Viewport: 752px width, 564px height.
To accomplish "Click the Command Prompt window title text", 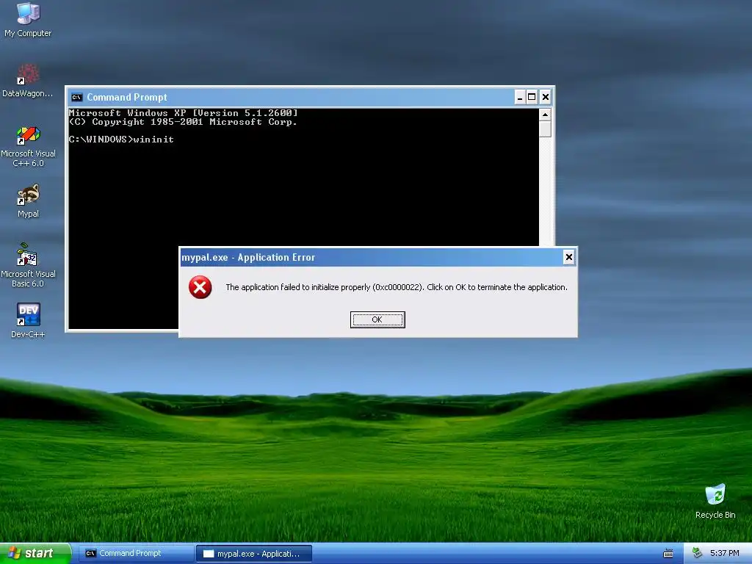I will coord(126,98).
